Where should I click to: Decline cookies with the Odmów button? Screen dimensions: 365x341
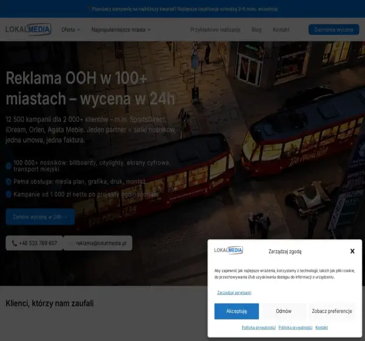coord(283,311)
